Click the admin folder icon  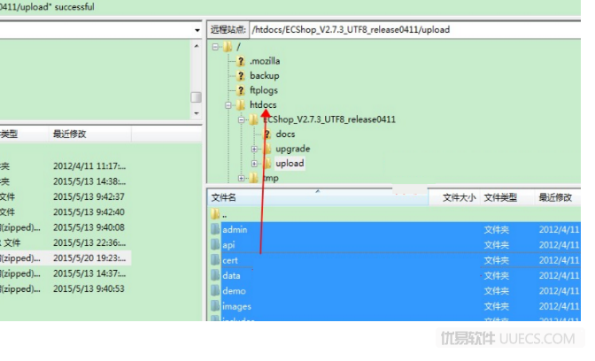point(215,229)
